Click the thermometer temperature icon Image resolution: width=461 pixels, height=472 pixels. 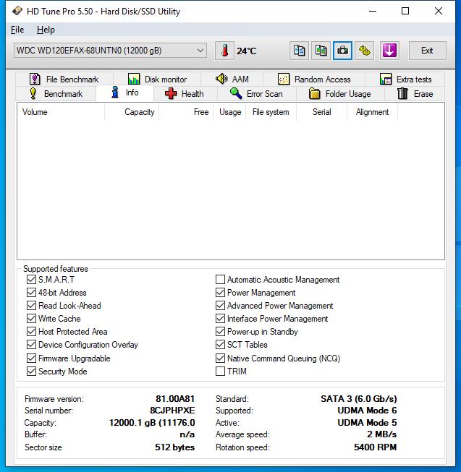point(224,51)
